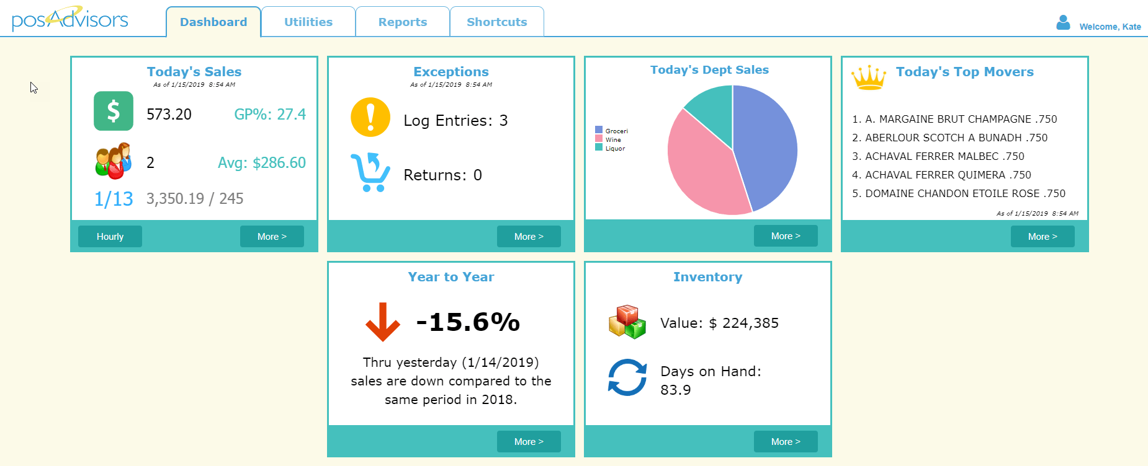Click the blue shopping cart Returns icon

(x=370, y=172)
